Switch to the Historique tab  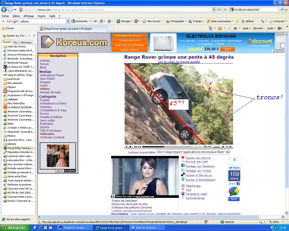point(26,42)
